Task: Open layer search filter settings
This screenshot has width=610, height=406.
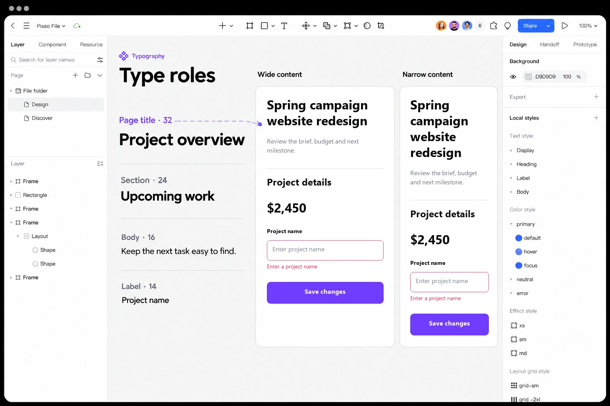Action: coord(100,60)
